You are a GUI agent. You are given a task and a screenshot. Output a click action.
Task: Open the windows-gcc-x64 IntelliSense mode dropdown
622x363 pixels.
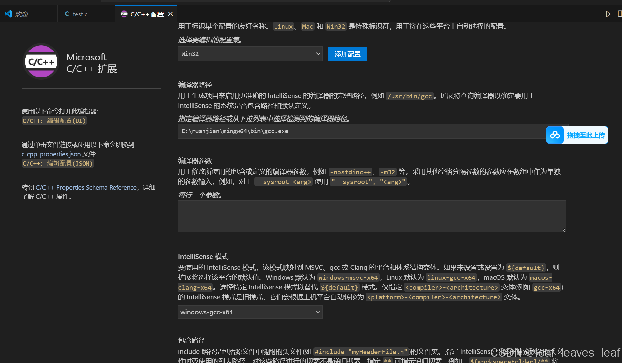click(250, 312)
